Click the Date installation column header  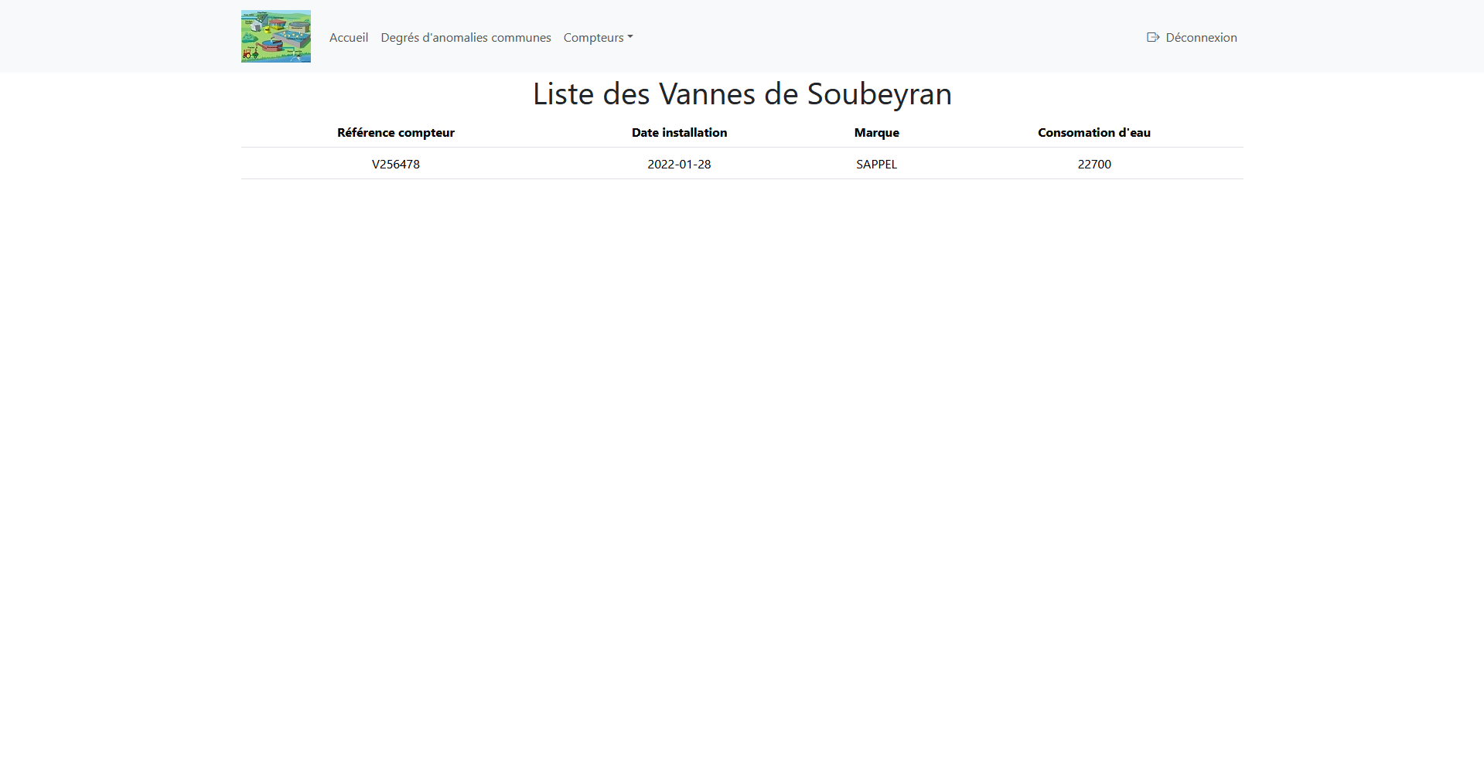click(679, 132)
